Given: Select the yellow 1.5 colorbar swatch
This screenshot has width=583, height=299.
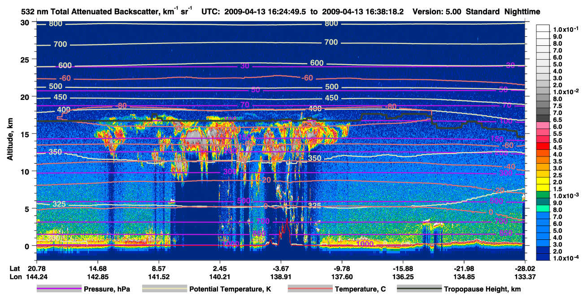Looking at the screenshot, I should [543, 187].
